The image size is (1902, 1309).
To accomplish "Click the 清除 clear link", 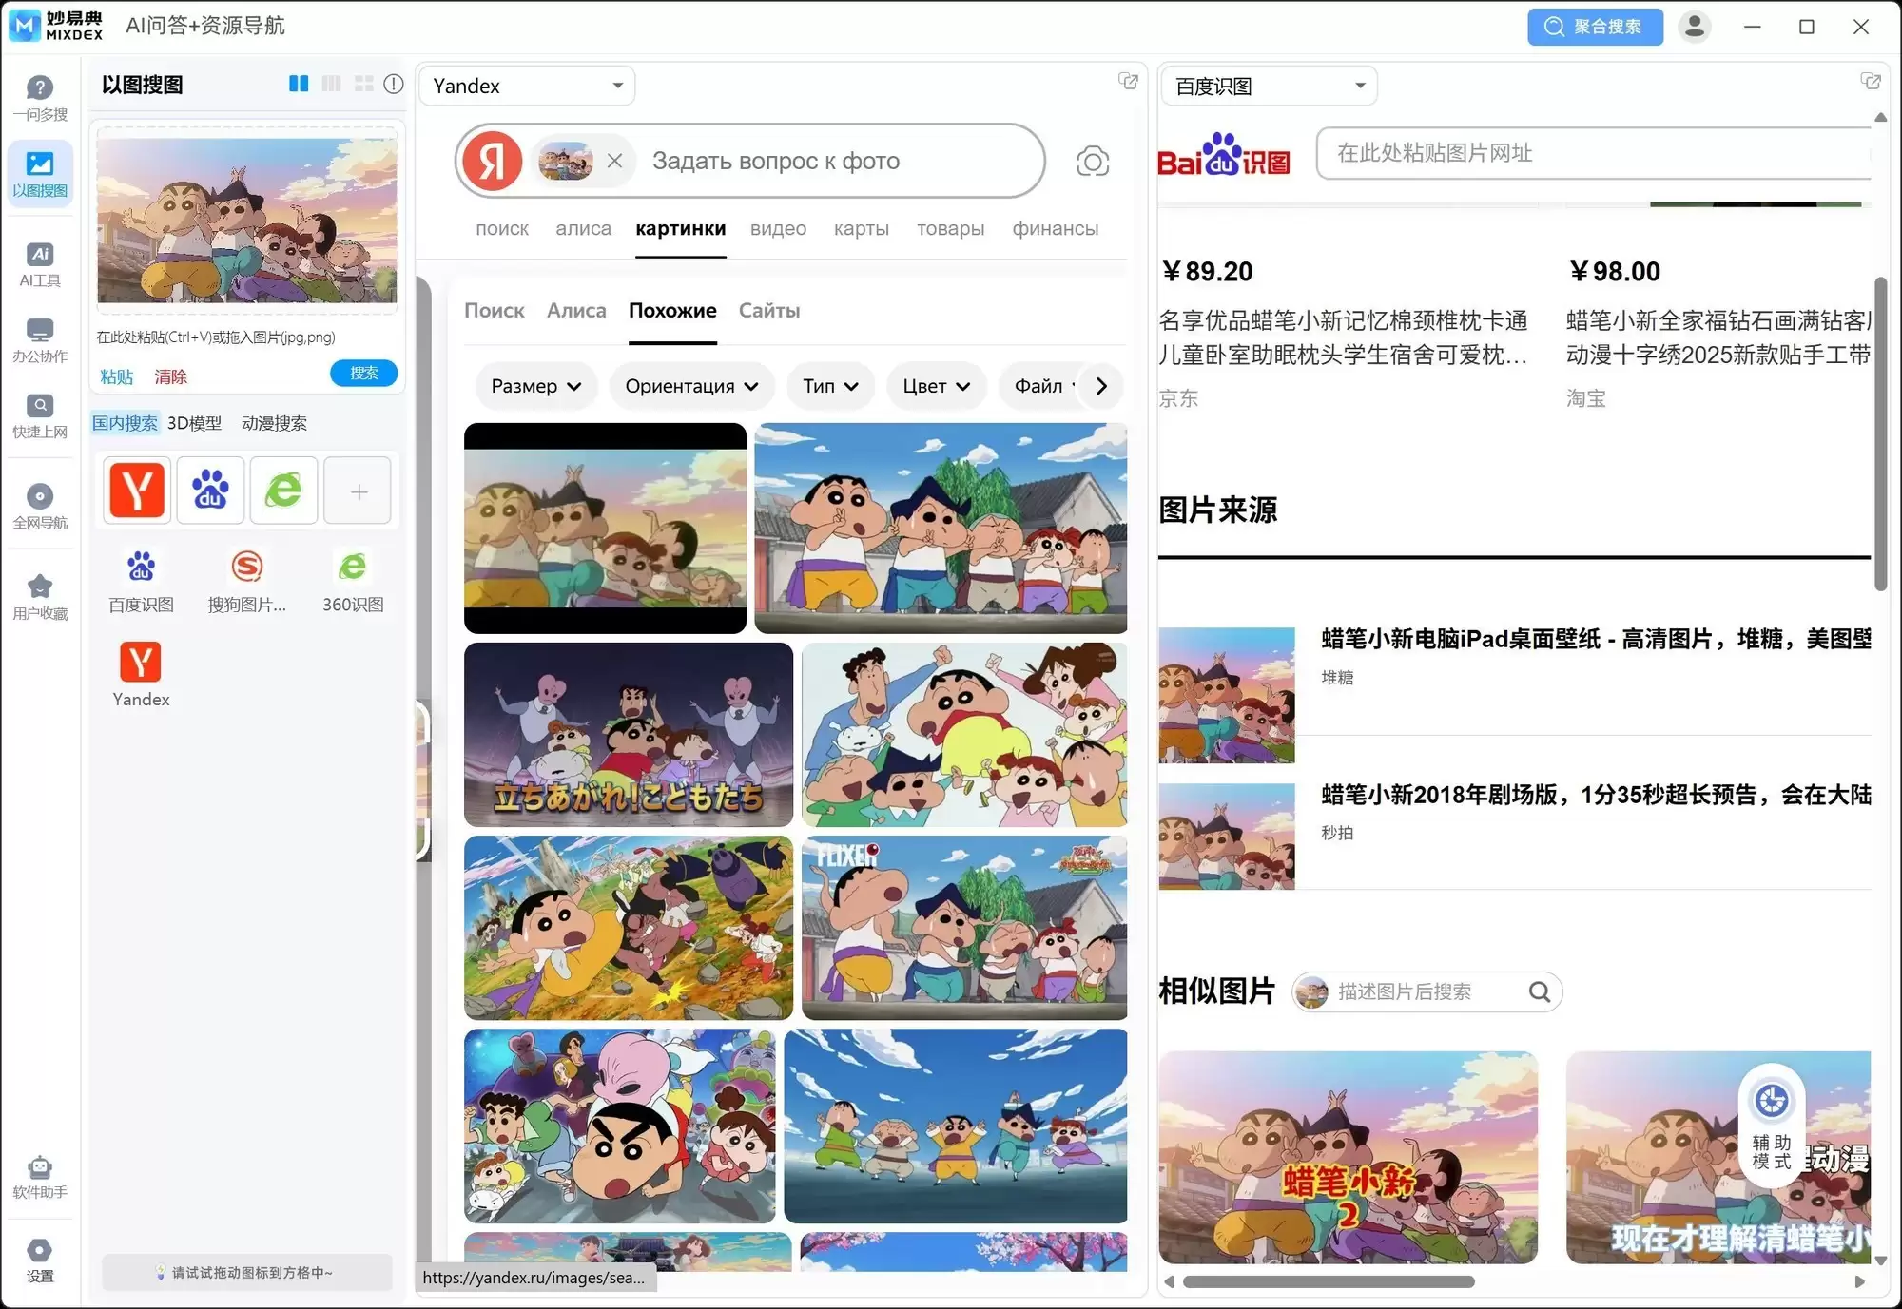I will (x=170, y=376).
